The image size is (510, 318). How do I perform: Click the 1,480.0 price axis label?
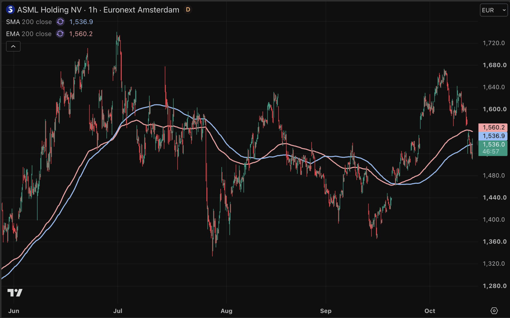point(494,176)
